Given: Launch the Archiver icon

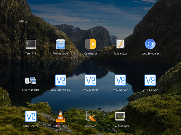Looking at the screenshot, I should click(90, 116).
